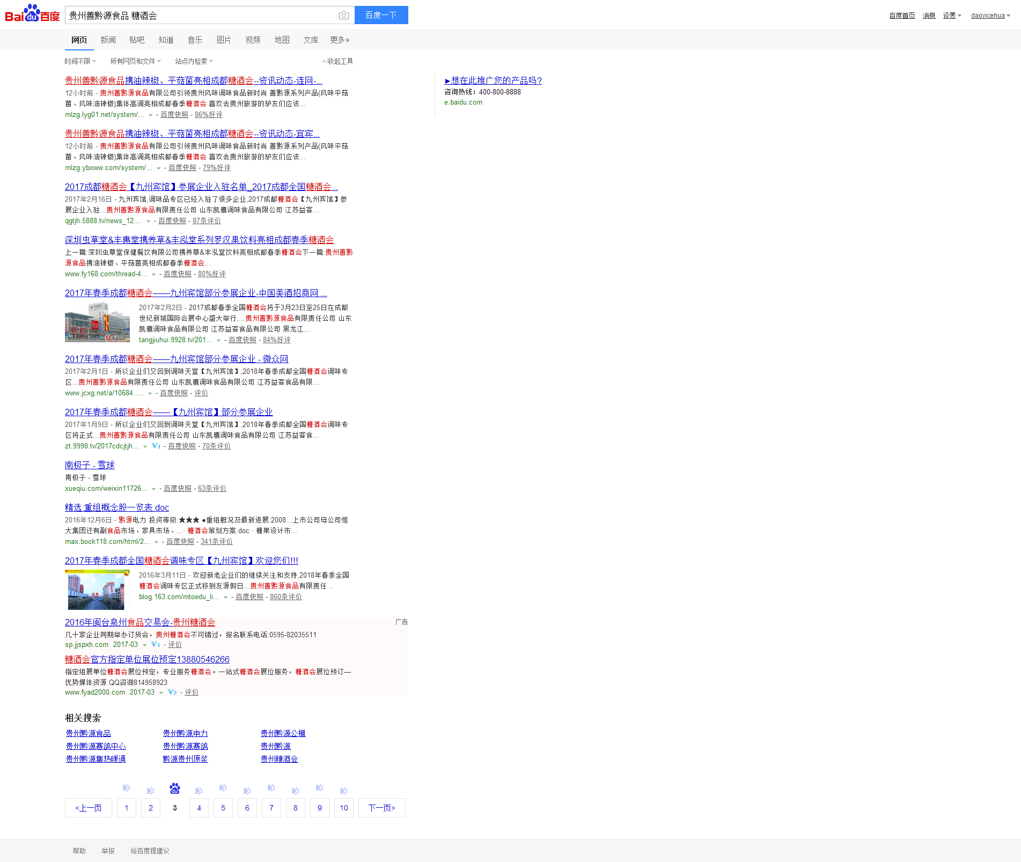This screenshot has width=1021, height=862.
Task: Expand 所有网页和文件 file type filter
Action: (135, 61)
